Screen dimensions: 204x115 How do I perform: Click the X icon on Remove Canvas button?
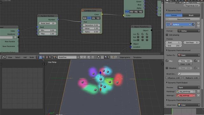167,19
